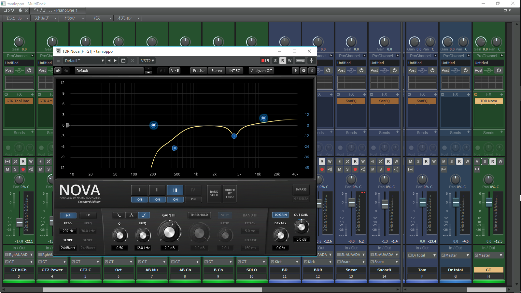Toggle band IV ON button

[193, 199]
